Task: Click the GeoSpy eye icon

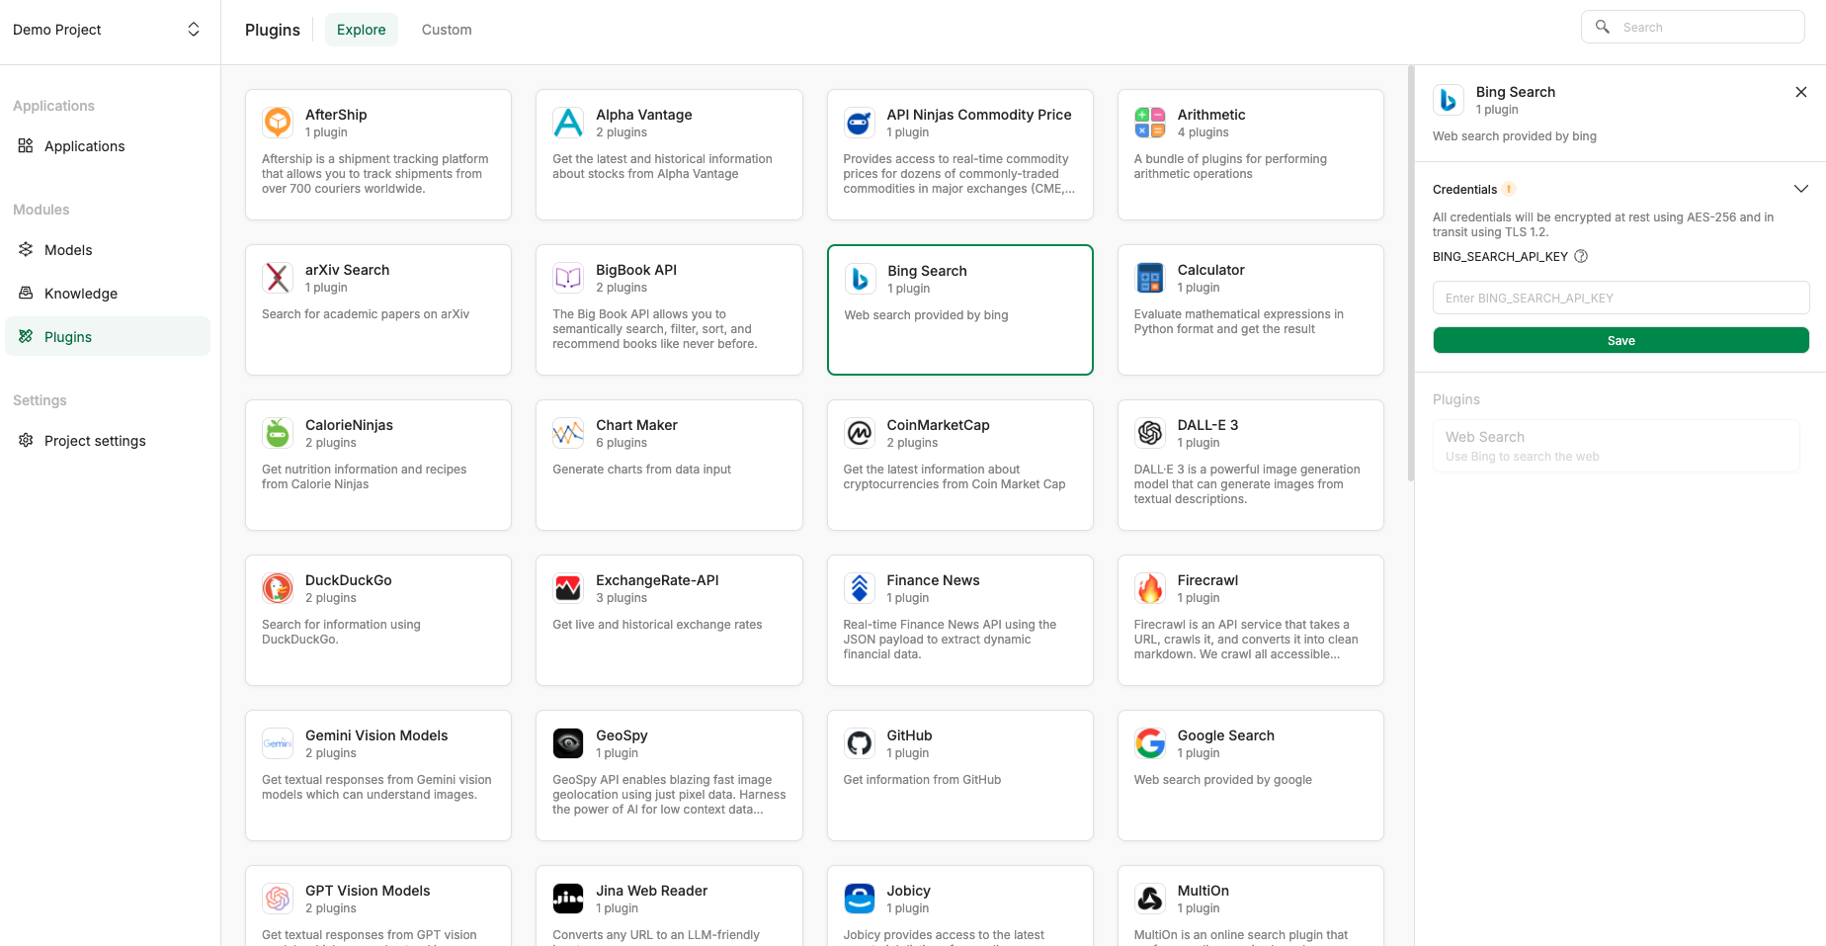Action: pyautogui.click(x=568, y=743)
